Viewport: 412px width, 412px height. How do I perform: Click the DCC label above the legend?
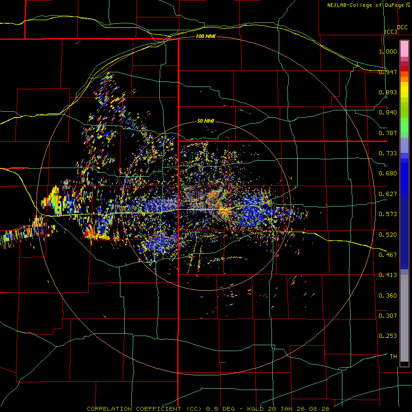402,27
